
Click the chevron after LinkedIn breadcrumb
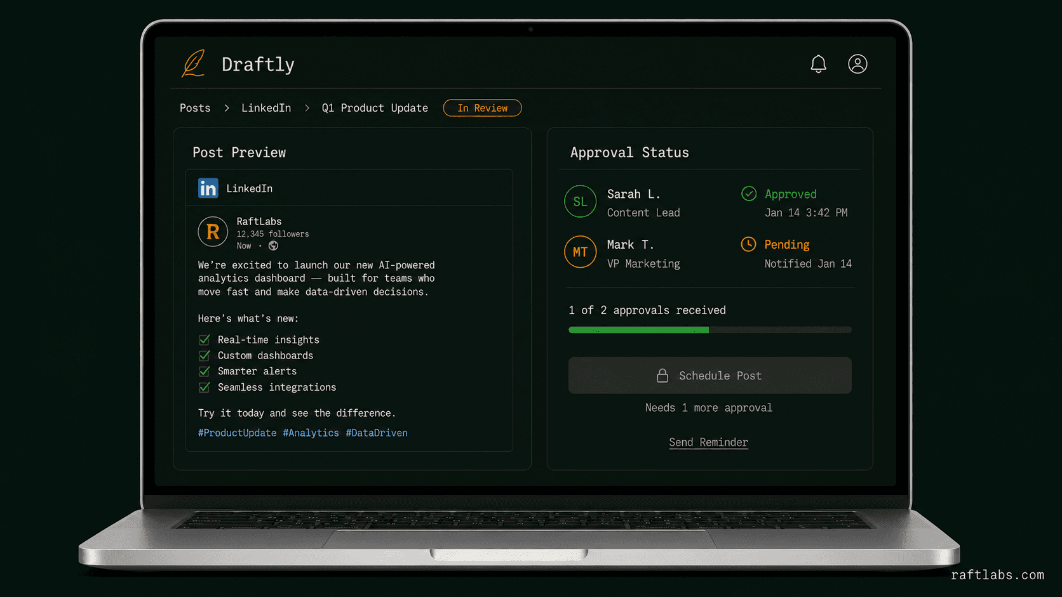(307, 108)
